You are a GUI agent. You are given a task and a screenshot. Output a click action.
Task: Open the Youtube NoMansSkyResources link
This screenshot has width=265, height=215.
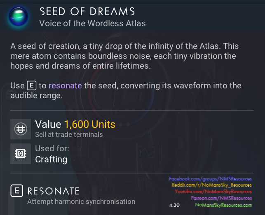pyautogui.click(x=213, y=192)
